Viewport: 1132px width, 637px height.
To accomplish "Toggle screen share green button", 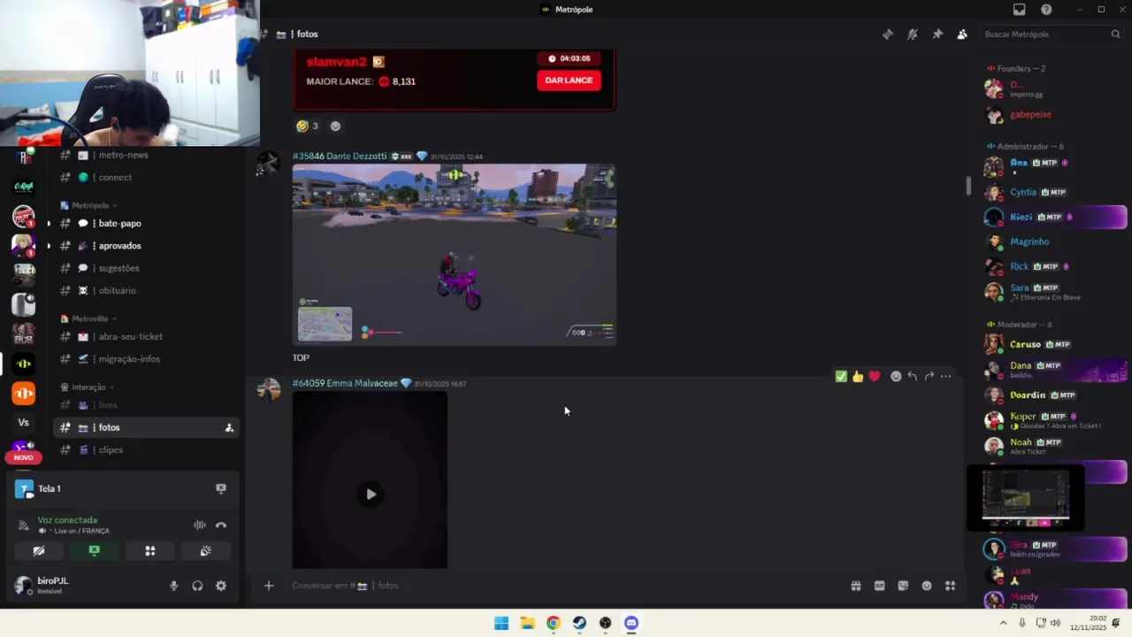I will (95, 550).
